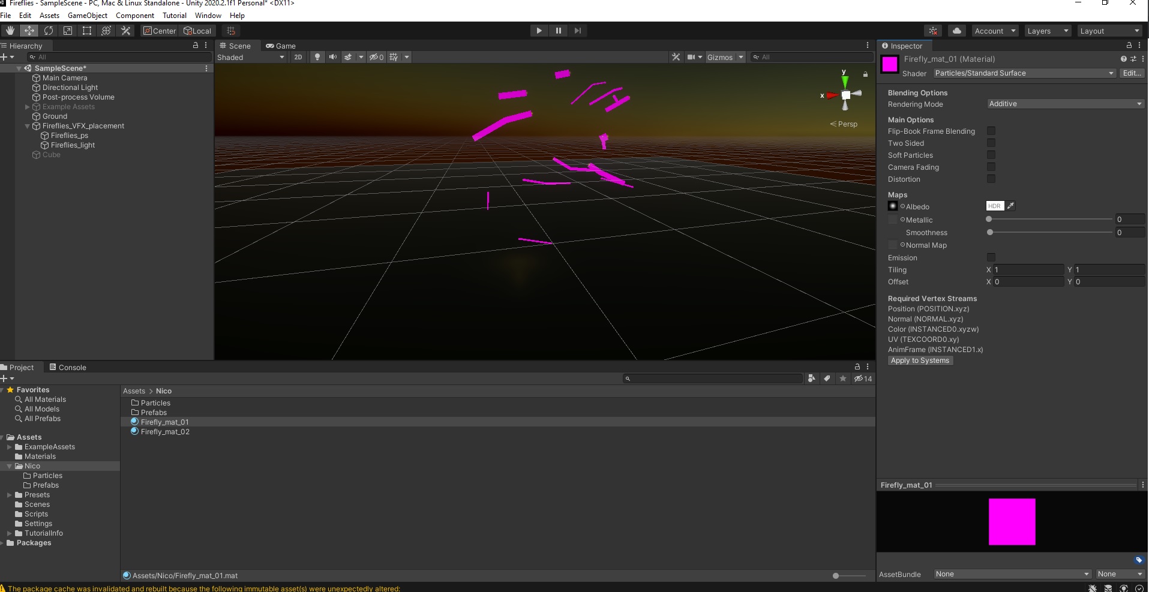Click the cloud services icon
This screenshot has width=1149, height=592.
pyautogui.click(x=957, y=31)
